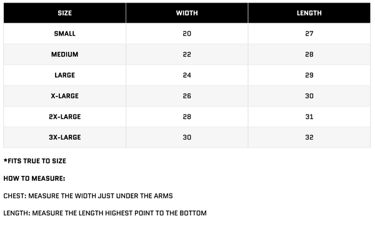
Task: Click the width value 26 for X-Large
Action: (x=187, y=96)
